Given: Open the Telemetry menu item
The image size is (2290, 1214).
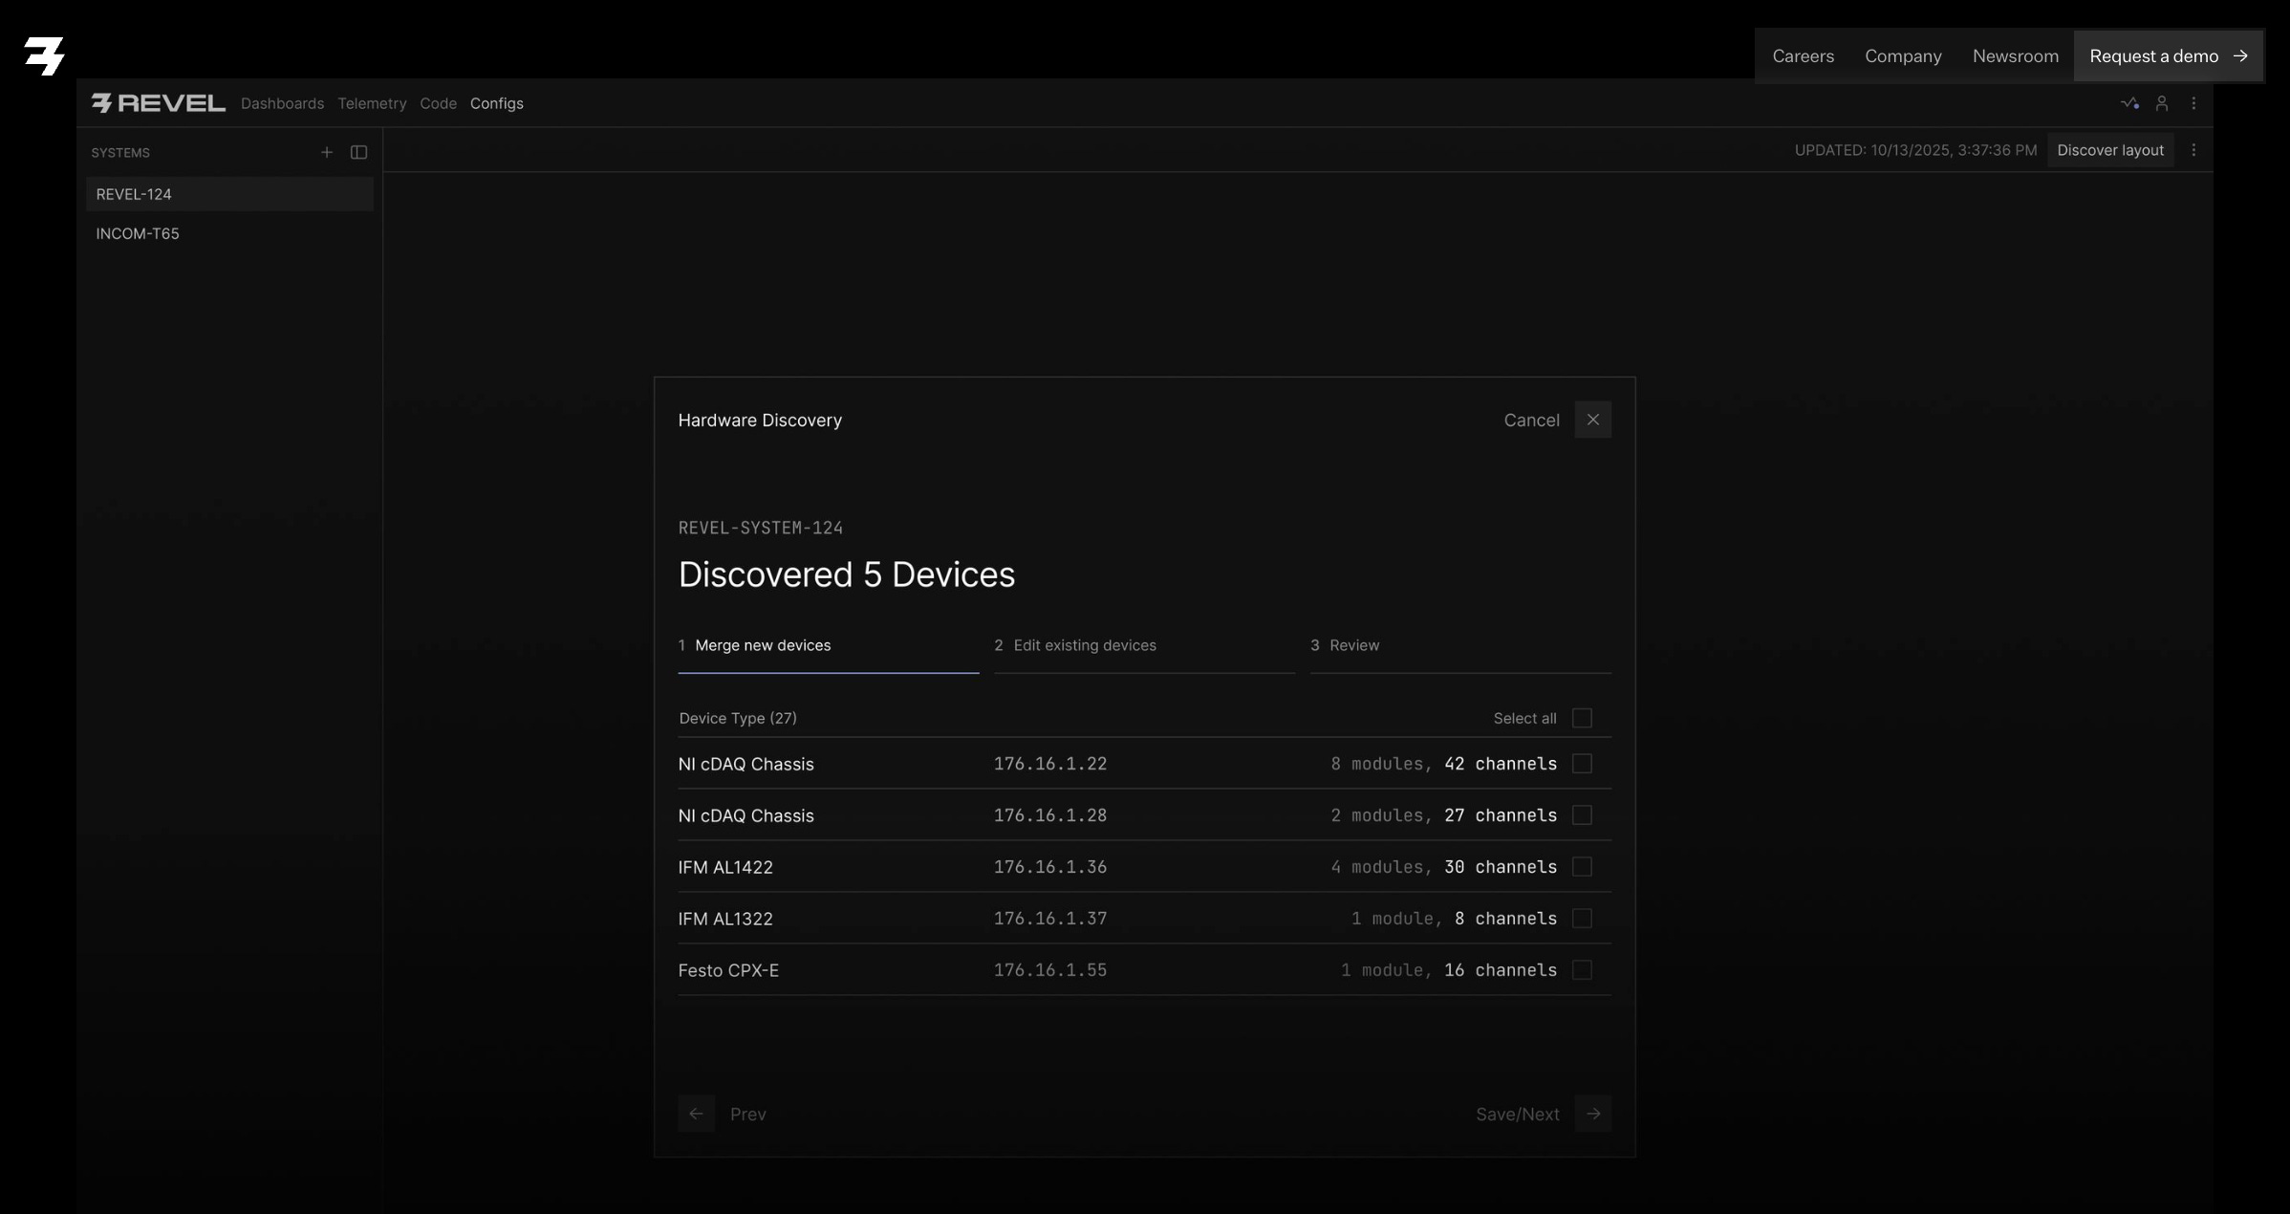Looking at the screenshot, I should pos(372,103).
